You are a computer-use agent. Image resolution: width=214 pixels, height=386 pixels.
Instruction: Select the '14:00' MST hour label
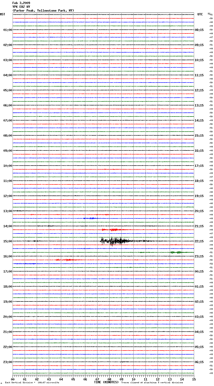8,226
